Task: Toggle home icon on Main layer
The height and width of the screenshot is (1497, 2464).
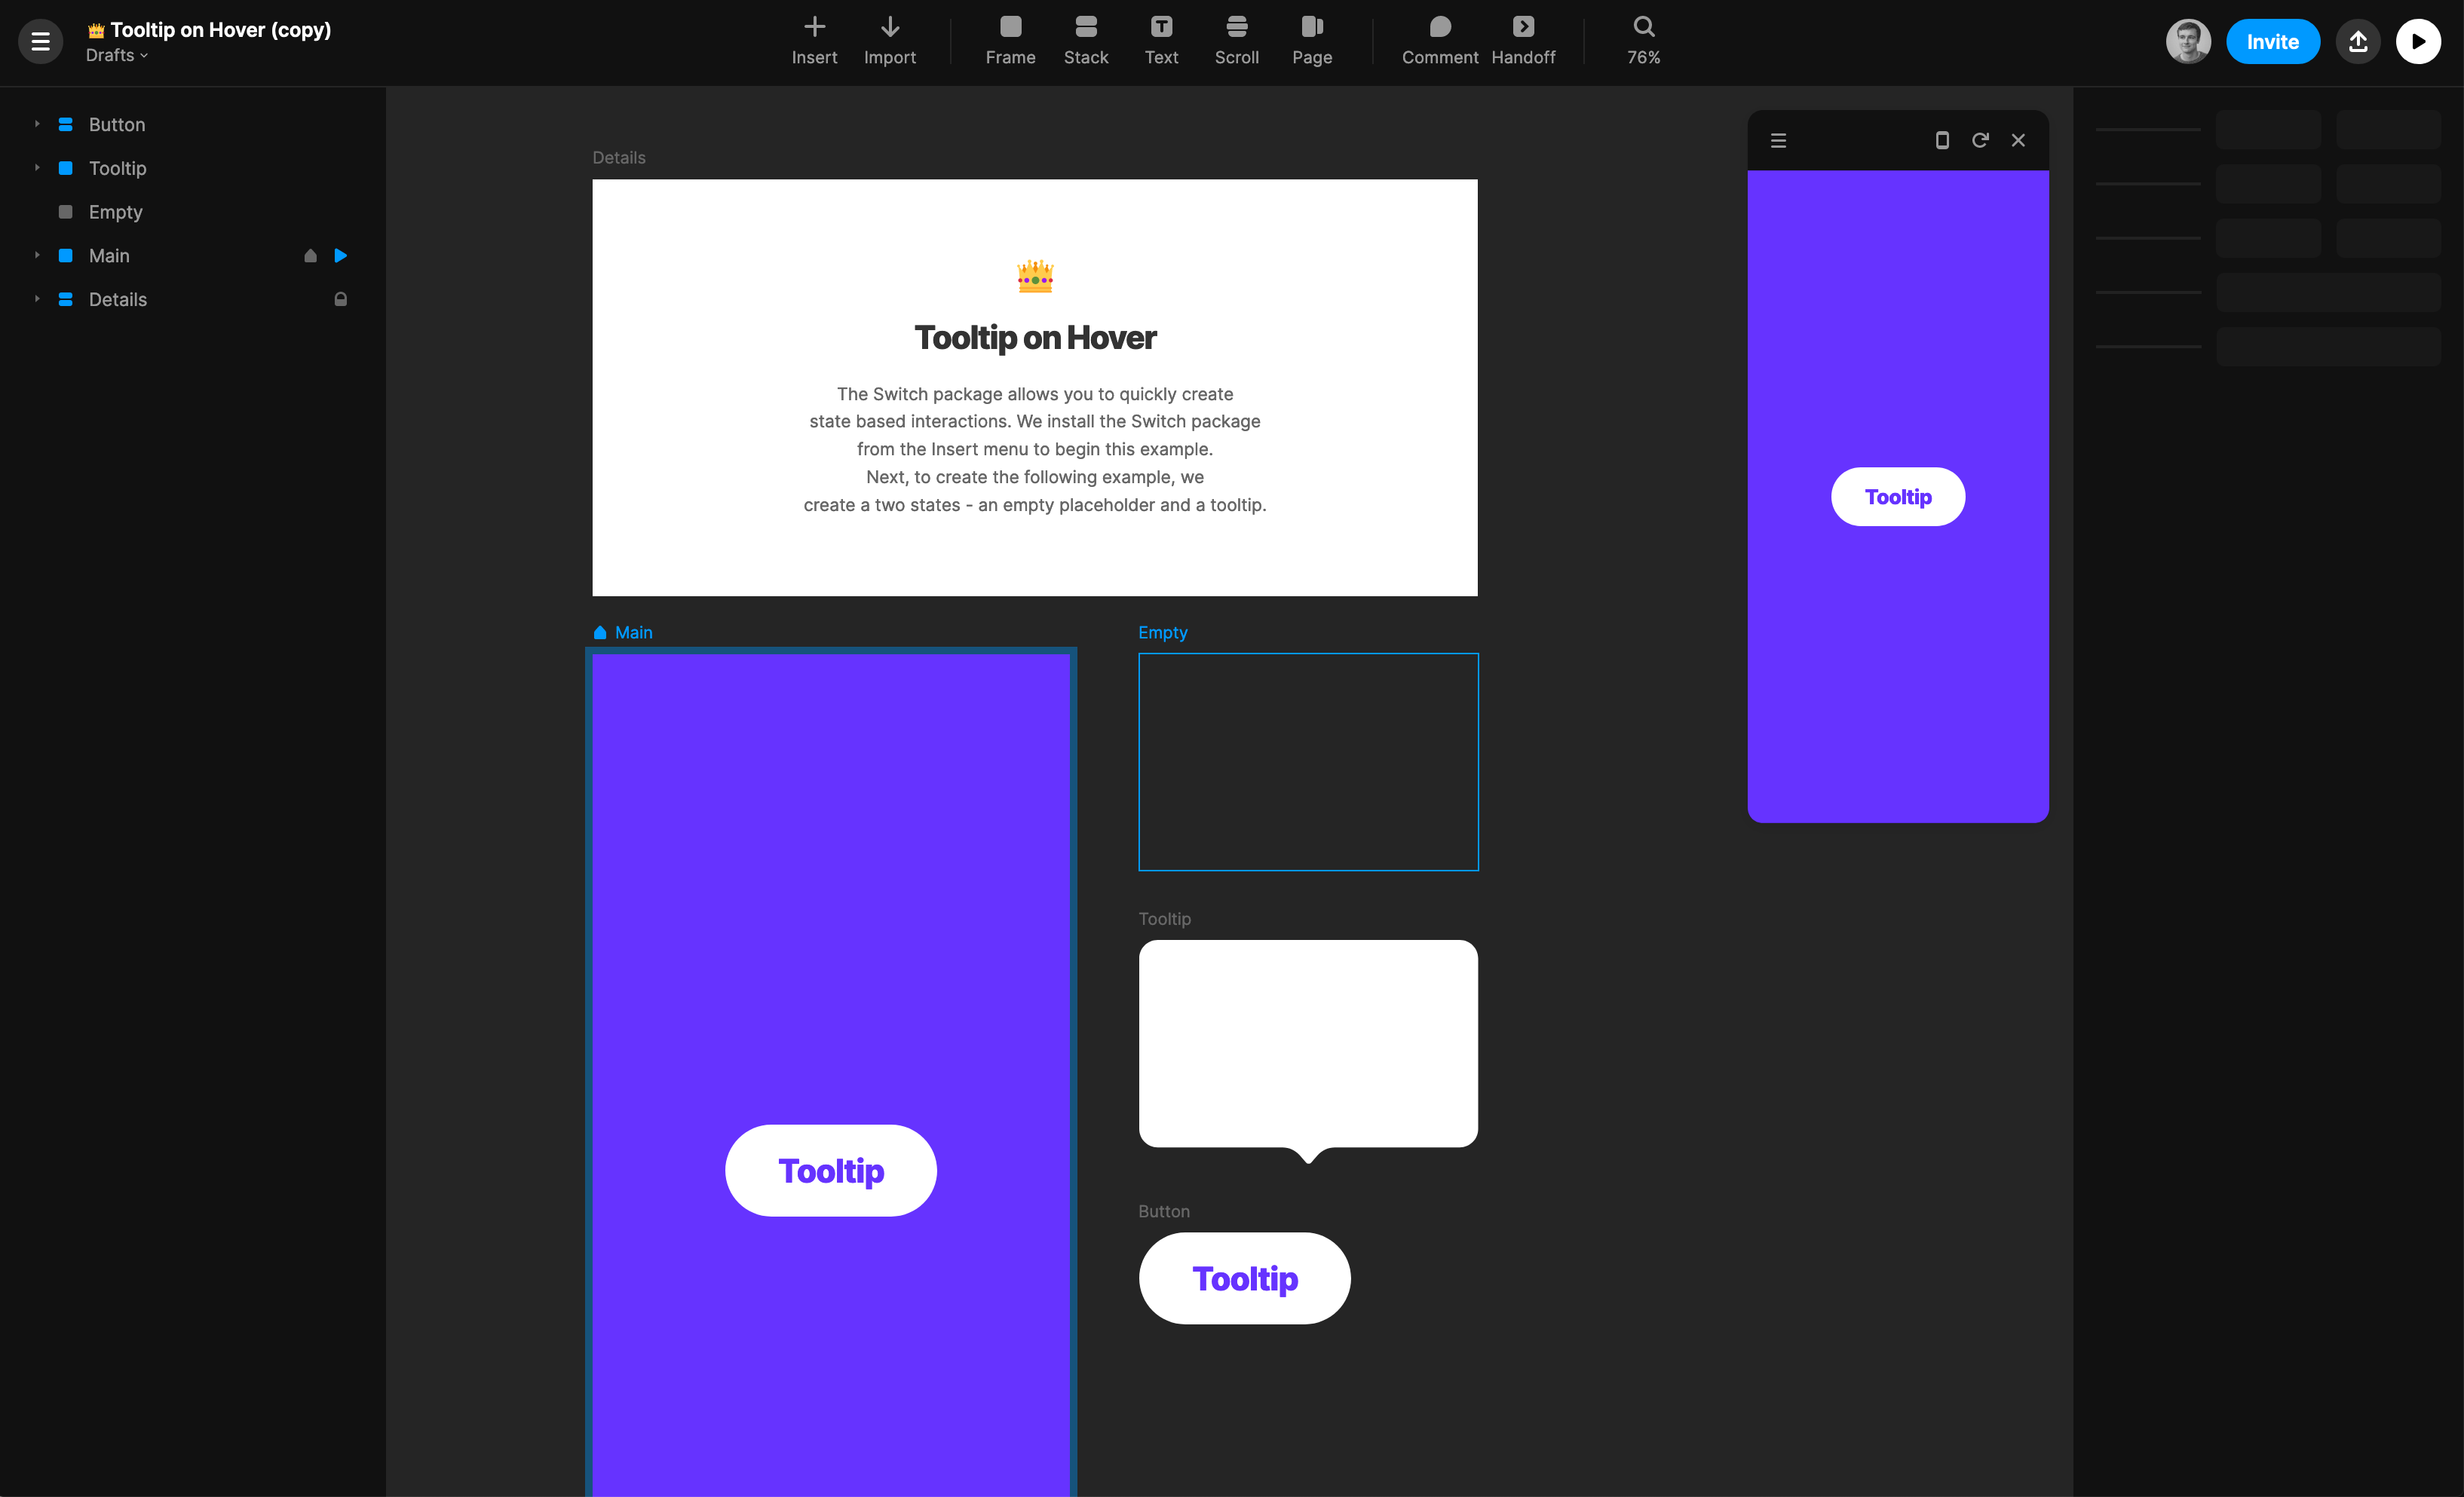Action: coord(310,256)
